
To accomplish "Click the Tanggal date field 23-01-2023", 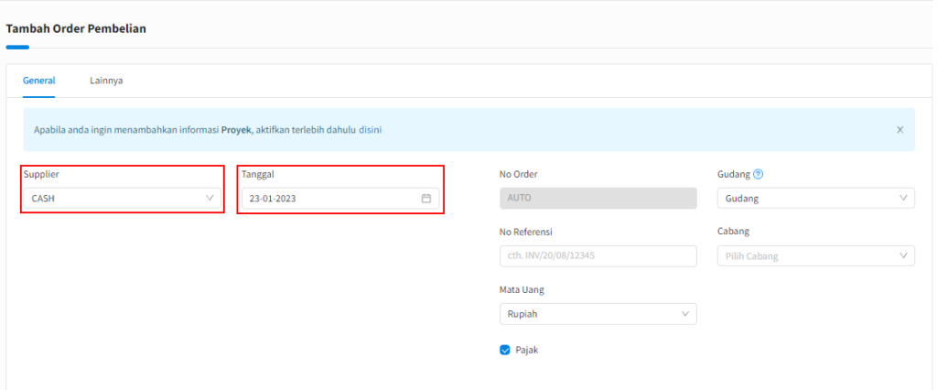I will pyautogui.click(x=329, y=199).
